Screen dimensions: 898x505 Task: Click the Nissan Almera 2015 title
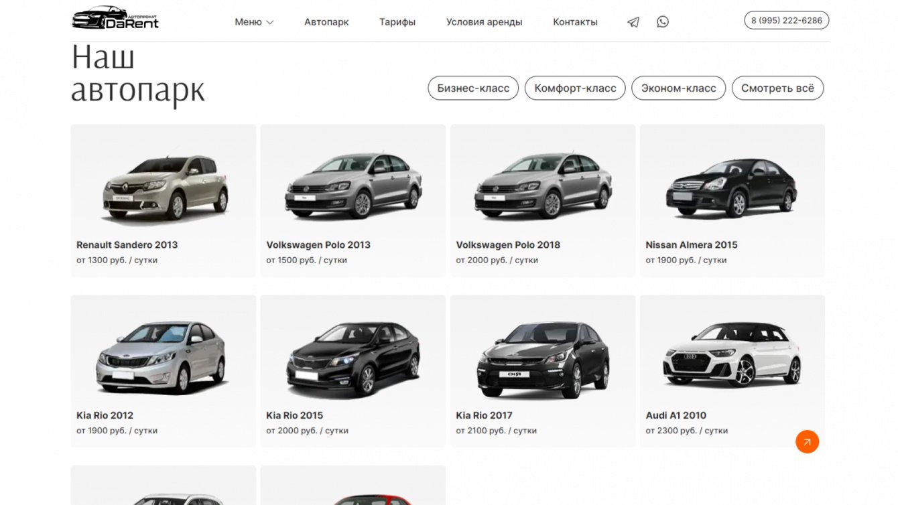tap(692, 244)
